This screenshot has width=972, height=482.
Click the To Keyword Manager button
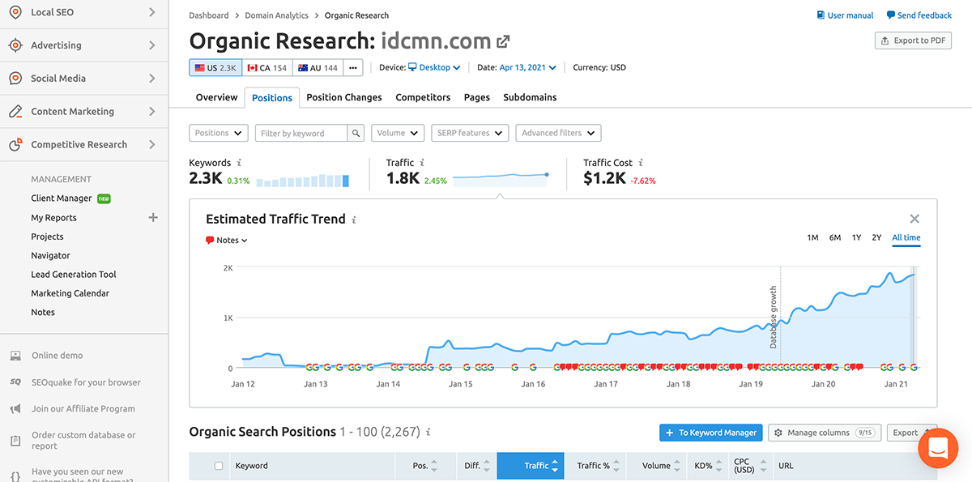click(x=710, y=433)
